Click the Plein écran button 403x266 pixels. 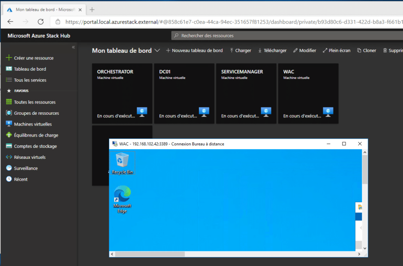[x=336, y=51]
